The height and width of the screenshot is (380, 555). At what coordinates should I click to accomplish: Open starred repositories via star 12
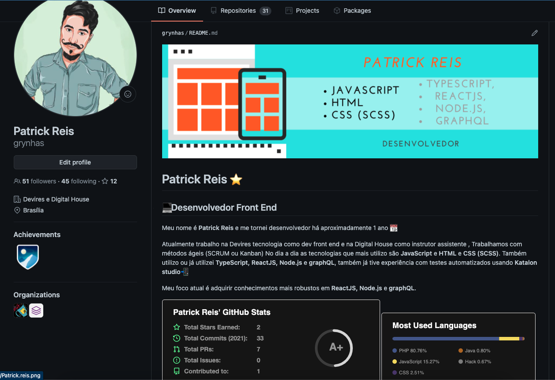click(109, 181)
